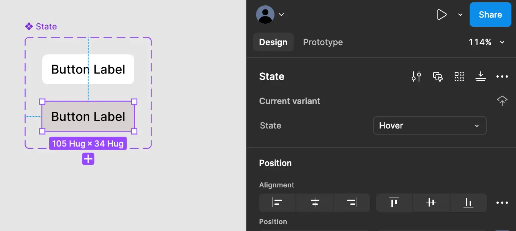The image size is (516, 231).
Task: Select the Button Label variant on canvas
Action: (88, 116)
